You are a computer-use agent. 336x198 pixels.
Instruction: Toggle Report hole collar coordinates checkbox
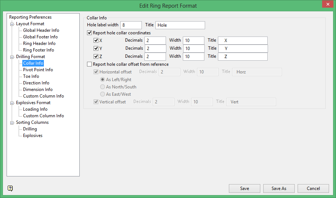coord(90,33)
